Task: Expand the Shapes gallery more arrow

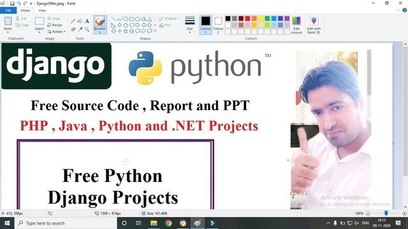Action: (156, 31)
